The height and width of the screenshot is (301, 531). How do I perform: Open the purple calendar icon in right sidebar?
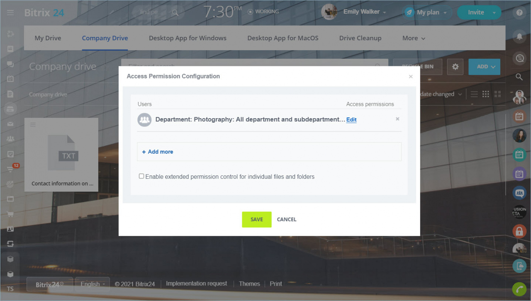tap(519, 174)
